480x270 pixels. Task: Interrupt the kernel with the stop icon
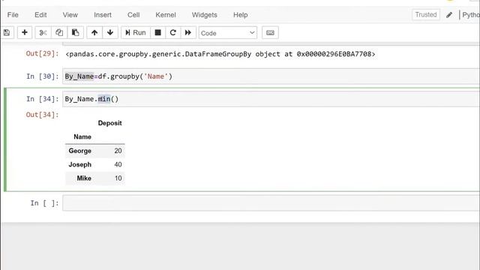point(158,32)
